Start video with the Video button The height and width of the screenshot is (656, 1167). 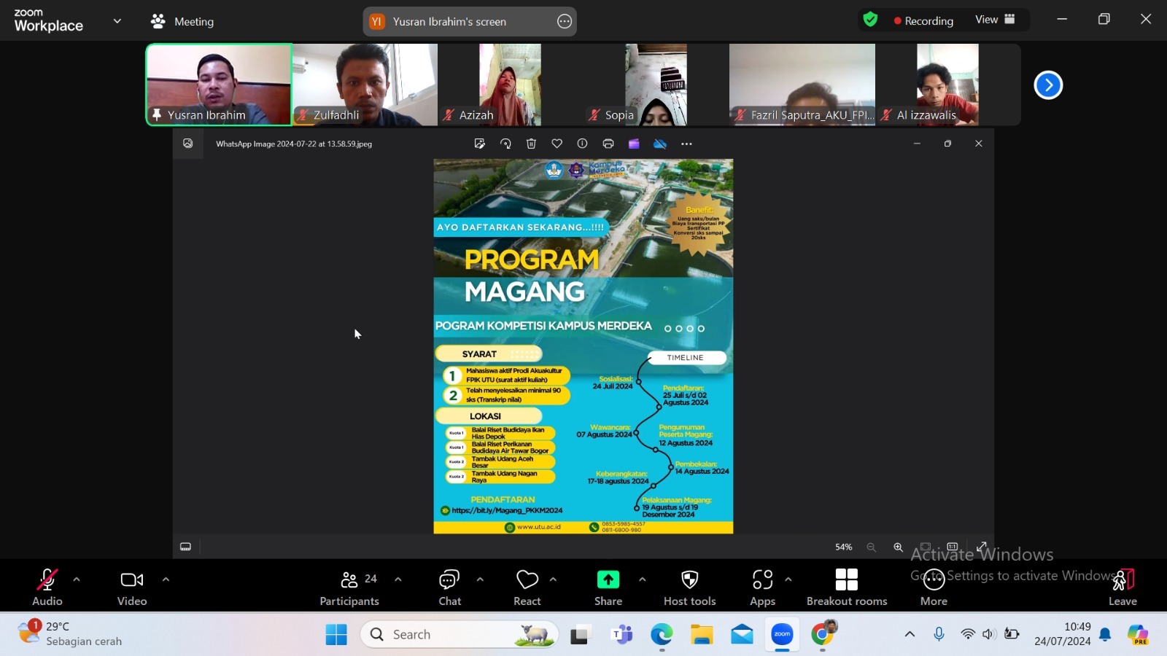coord(132,587)
